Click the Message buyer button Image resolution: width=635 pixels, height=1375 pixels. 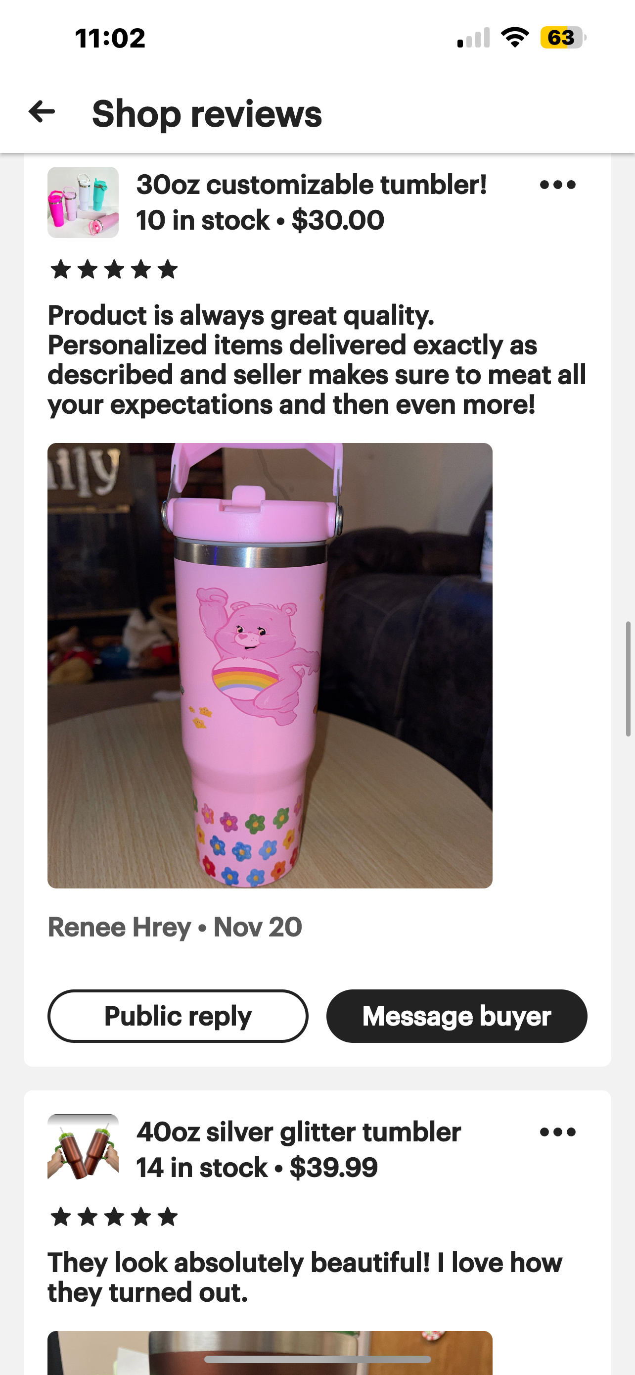457,1016
